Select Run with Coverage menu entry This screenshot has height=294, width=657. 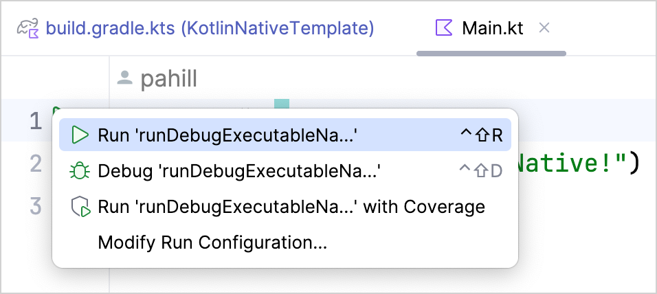coord(291,207)
